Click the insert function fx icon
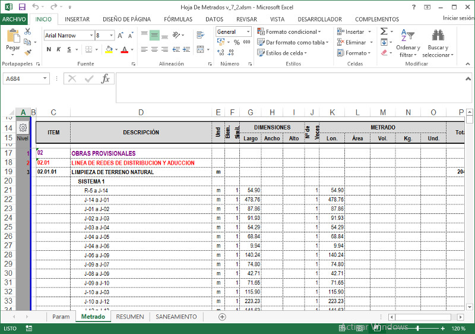 click(105, 78)
